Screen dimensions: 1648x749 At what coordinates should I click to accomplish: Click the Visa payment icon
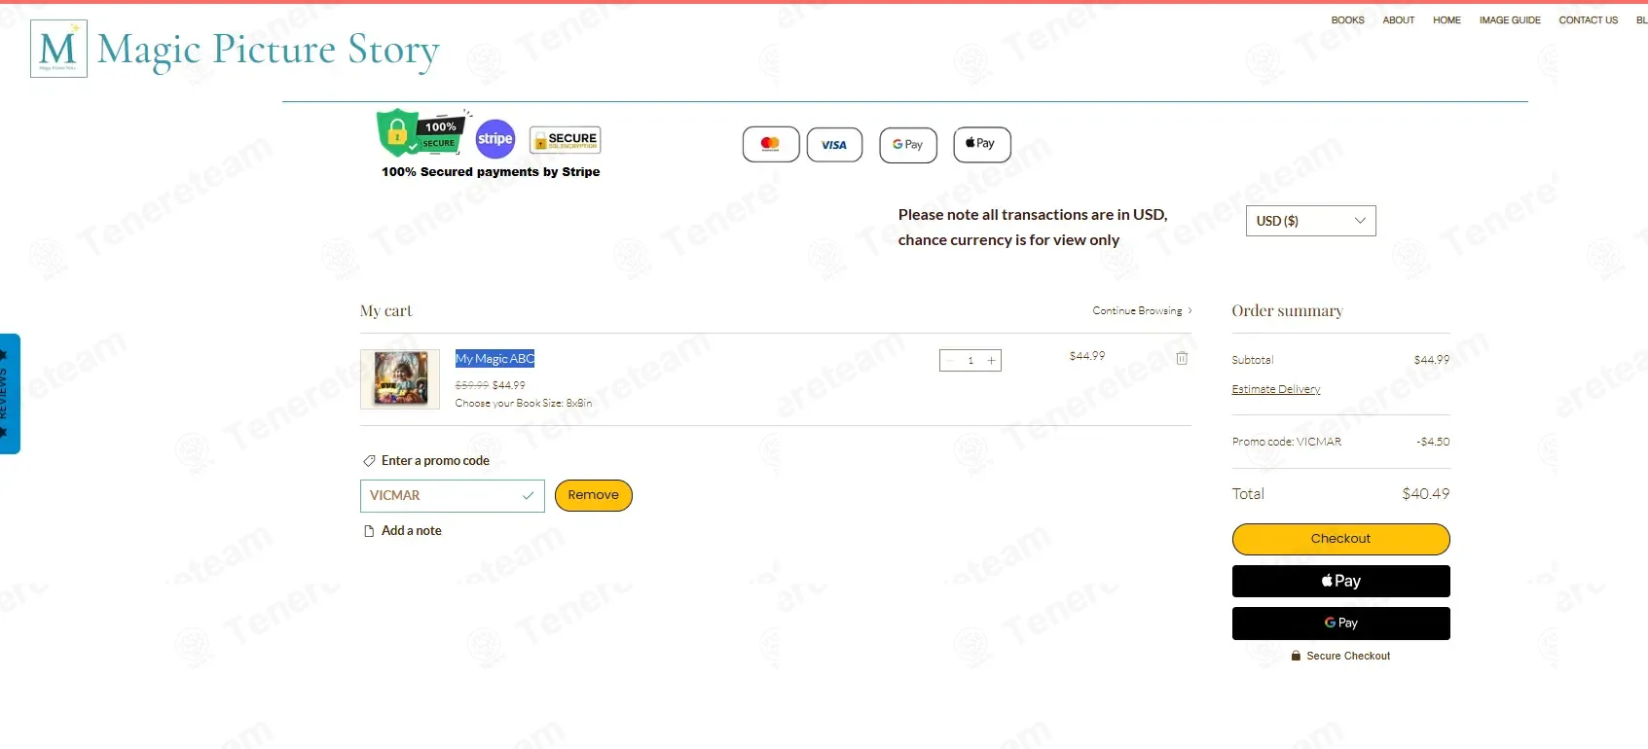(x=834, y=145)
